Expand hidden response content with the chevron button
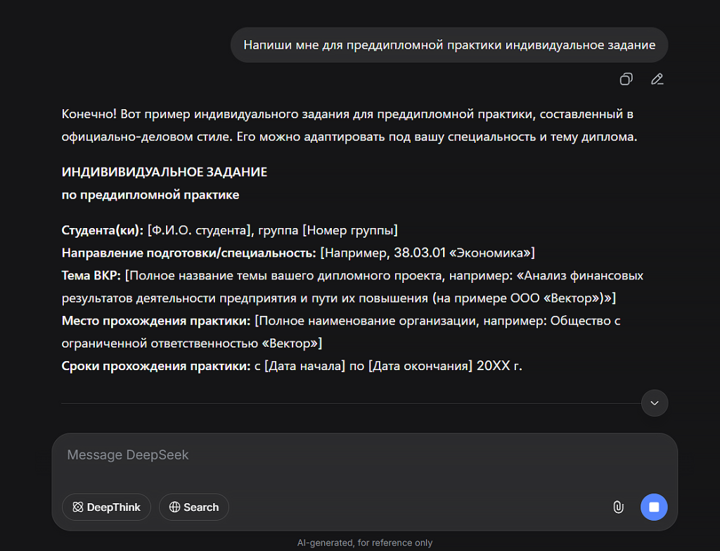The width and height of the screenshot is (720, 551). click(x=654, y=403)
